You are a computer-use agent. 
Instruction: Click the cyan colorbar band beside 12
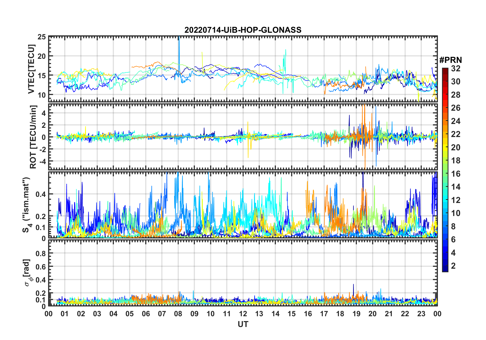pos(445,200)
